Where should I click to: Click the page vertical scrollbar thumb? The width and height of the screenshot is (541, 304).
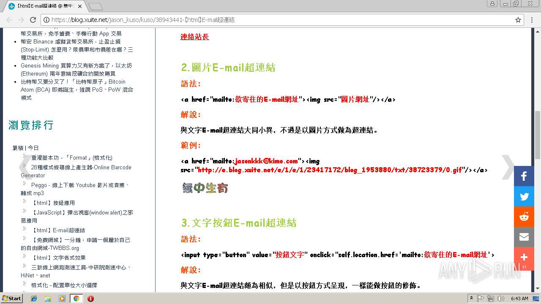[537, 135]
